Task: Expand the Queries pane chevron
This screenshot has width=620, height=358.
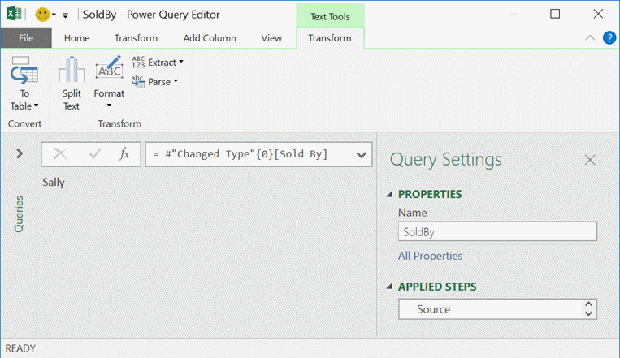Action: tap(20, 153)
